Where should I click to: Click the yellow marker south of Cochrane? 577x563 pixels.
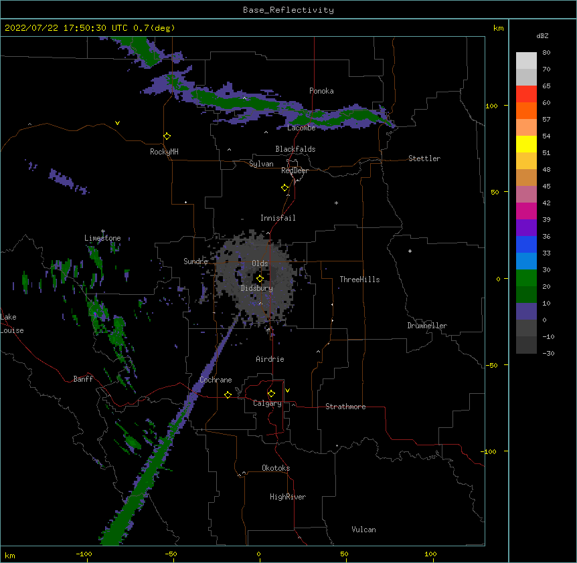pos(228,395)
